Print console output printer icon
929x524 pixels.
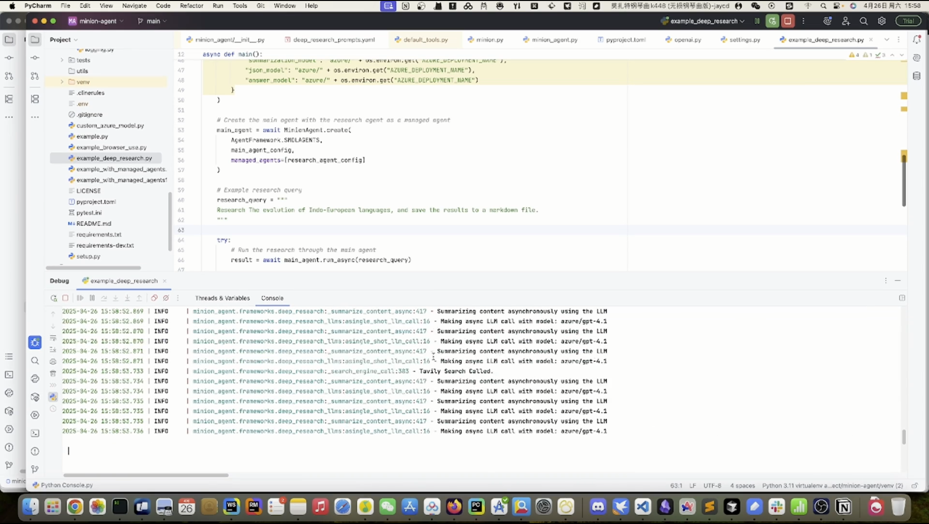53,362
